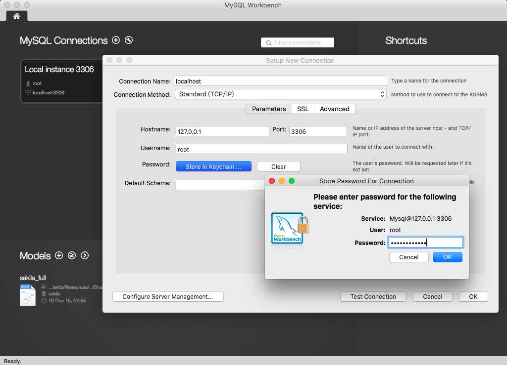The width and height of the screenshot is (507, 365).
Task: Click the 10 Dec 15, 07:55 timestamp
Action: [x=67, y=300]
